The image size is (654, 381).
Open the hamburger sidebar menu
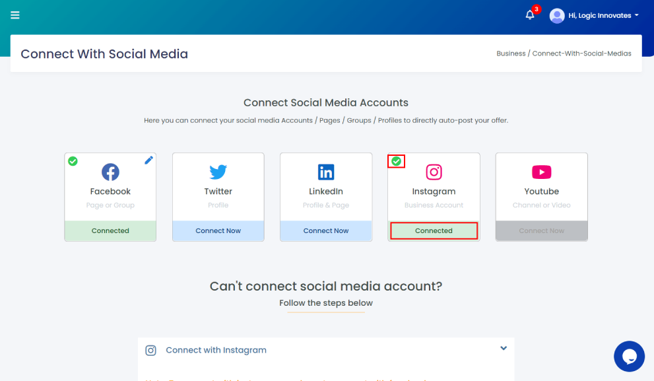coord(15,15)
